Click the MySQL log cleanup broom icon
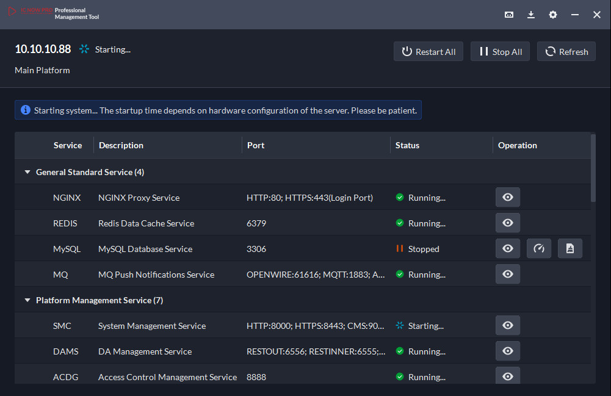The width and height of the screenshot is (611, 396). click(x=569, y=249)
